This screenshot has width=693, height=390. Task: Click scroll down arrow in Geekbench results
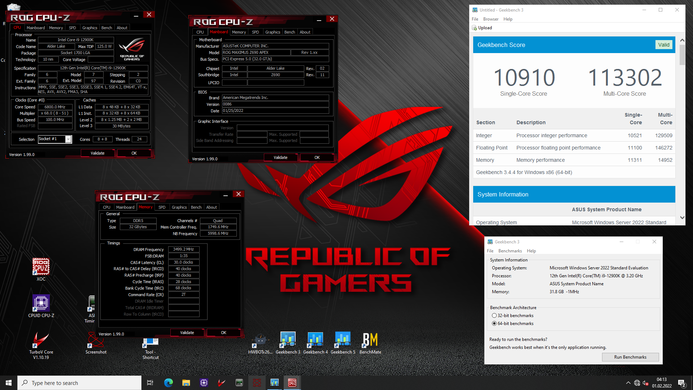pyautogui.click(x=682, y=217)
